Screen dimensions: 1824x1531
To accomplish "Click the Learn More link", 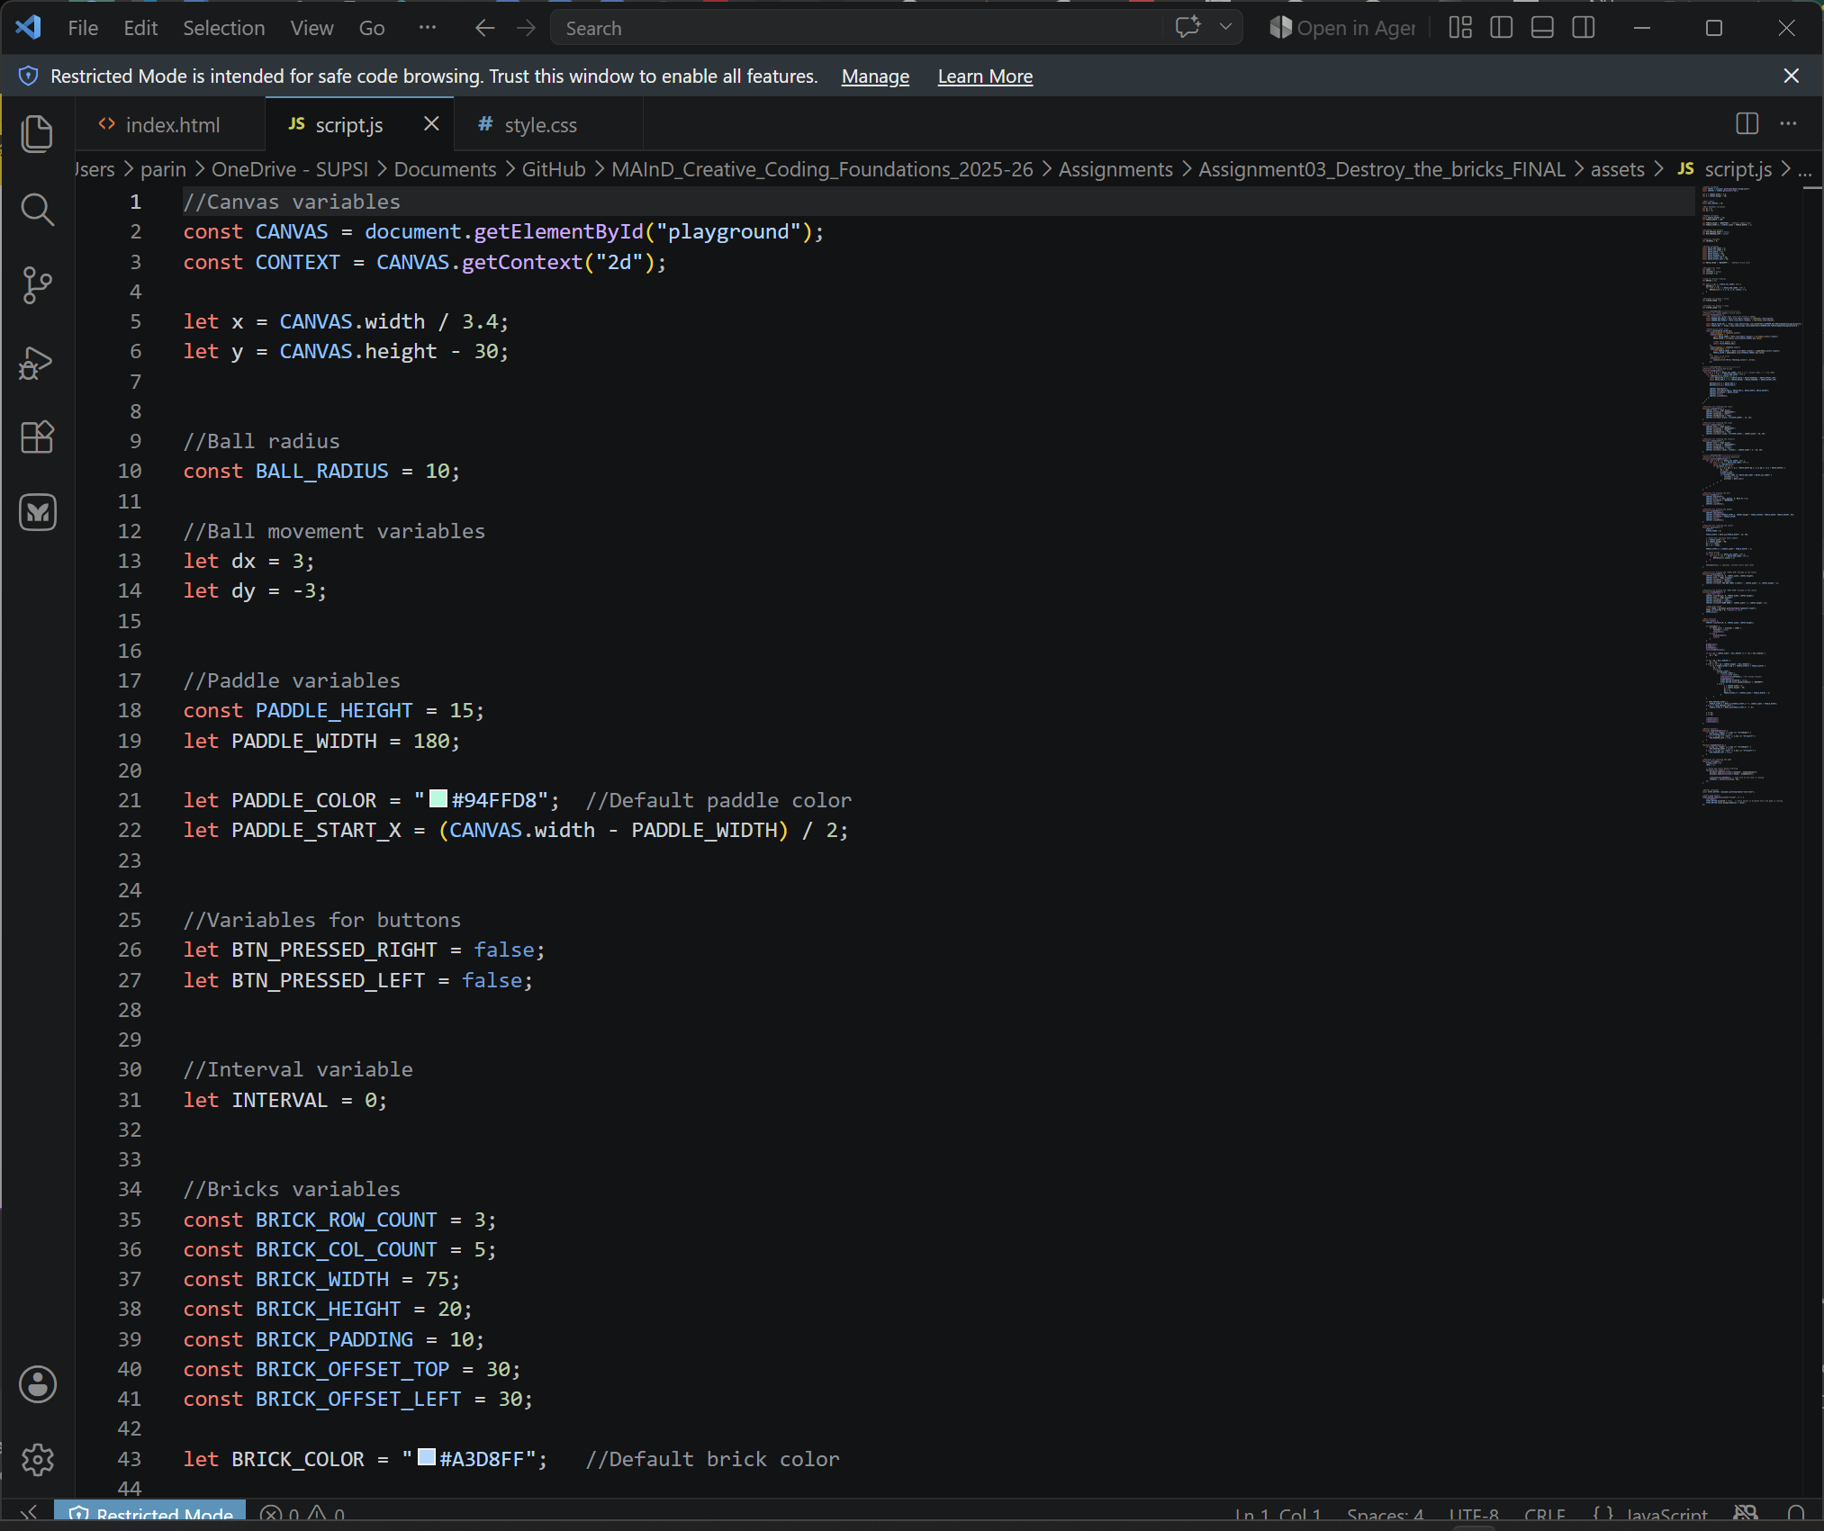I will (985, 77).
